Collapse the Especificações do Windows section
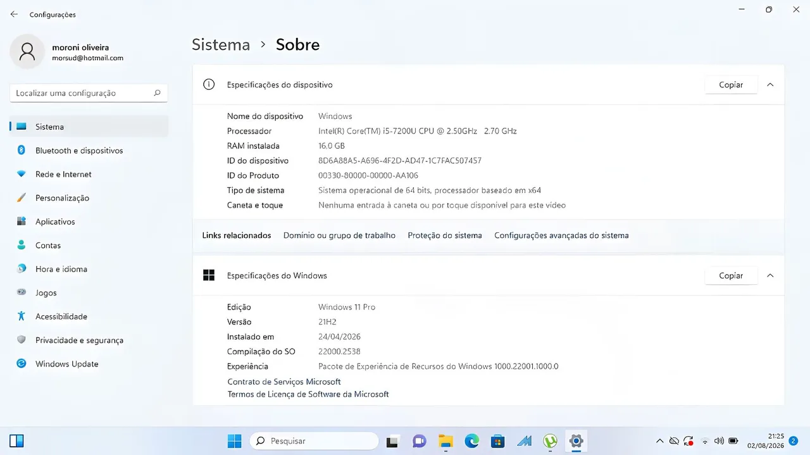This screenshot has height=455, width=810. click(x=770, y=276)
